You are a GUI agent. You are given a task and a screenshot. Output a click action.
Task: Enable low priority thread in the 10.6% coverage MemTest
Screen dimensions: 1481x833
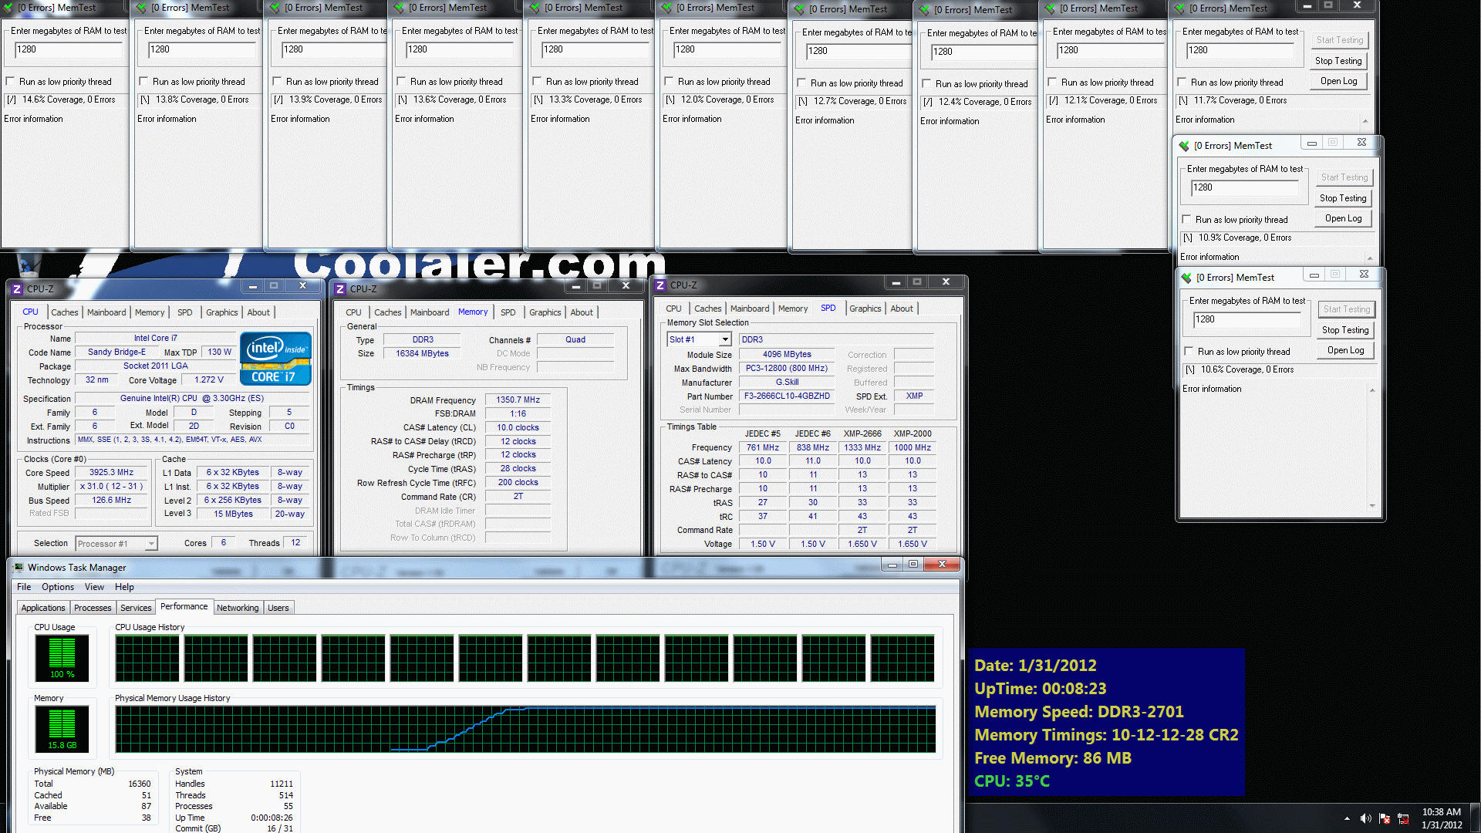click(x=1189, y=352)
